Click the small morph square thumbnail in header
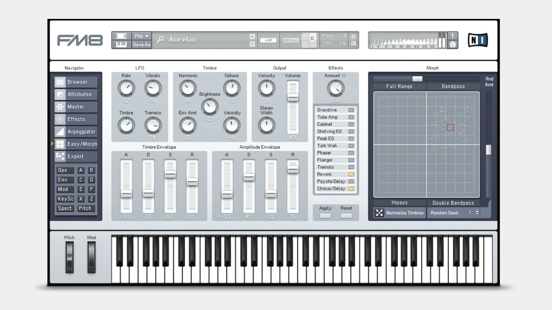The image size is (552, 310). tap(309, 40)
